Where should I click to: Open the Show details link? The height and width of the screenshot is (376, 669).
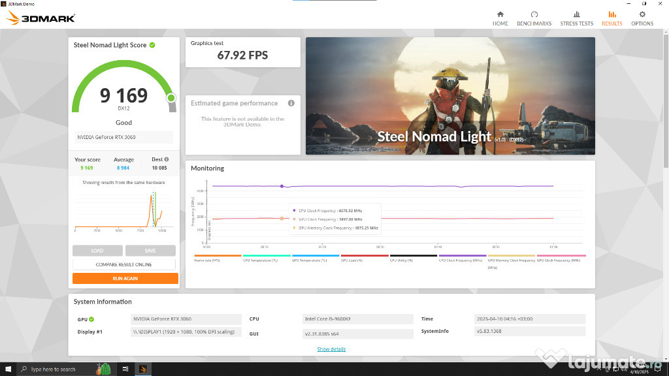(331, 349)
